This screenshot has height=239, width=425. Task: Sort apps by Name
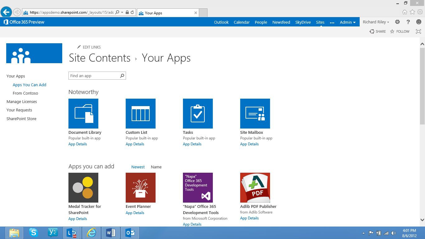156,167
